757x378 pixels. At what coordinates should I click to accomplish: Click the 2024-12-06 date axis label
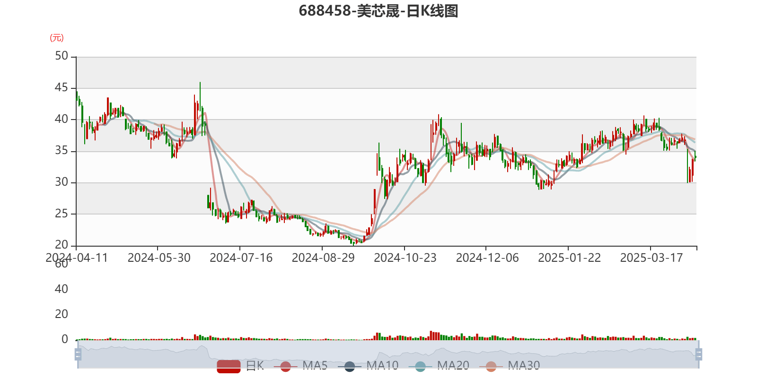[487, 258]
